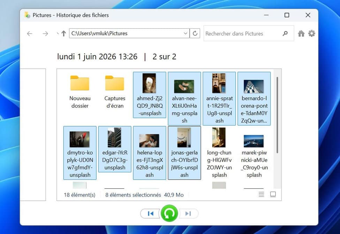Click the lundi 1 juin 2026 13:26 date label
This screenshot has width=340, height=234.
[97, 56]
